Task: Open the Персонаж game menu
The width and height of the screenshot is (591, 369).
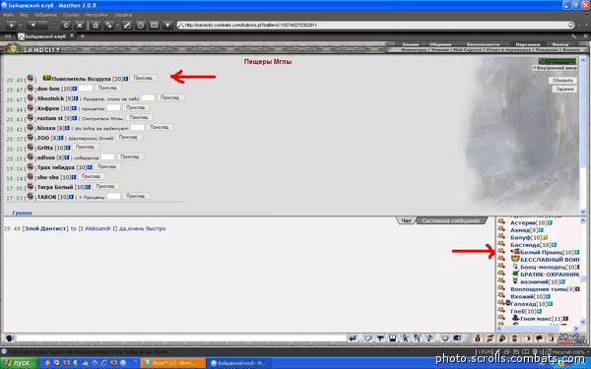Action: pyautogui.click(x=528, y=44)
